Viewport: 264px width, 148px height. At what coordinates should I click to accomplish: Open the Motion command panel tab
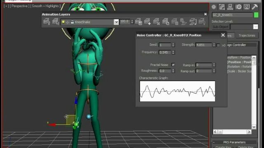click(x=238, y=7)
